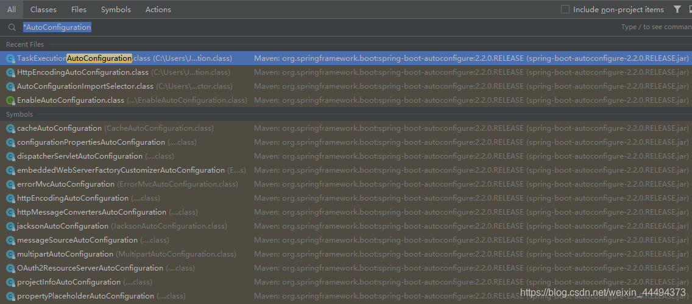Click icon beside jacksonAutoConfiguration

pos(10,226)
